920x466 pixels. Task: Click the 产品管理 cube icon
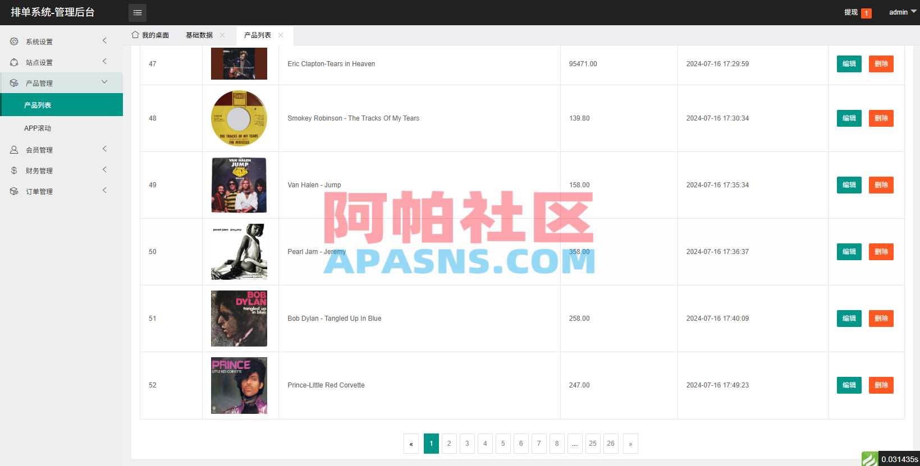(x=14, y=83)
